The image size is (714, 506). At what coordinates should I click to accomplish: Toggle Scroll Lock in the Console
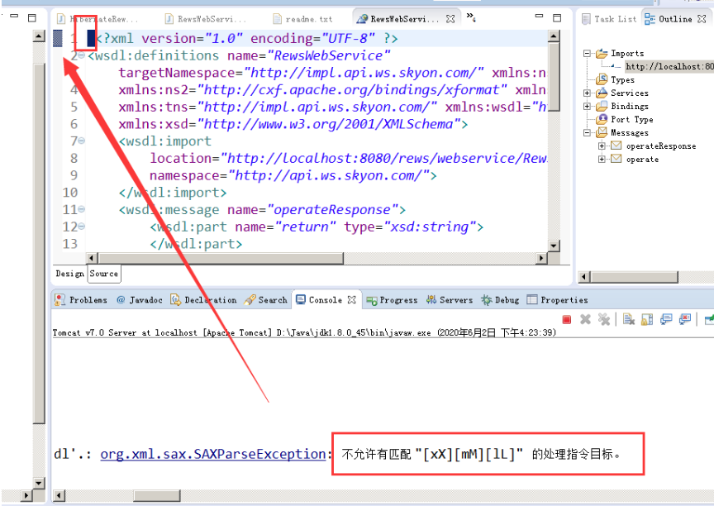(646, 318)
